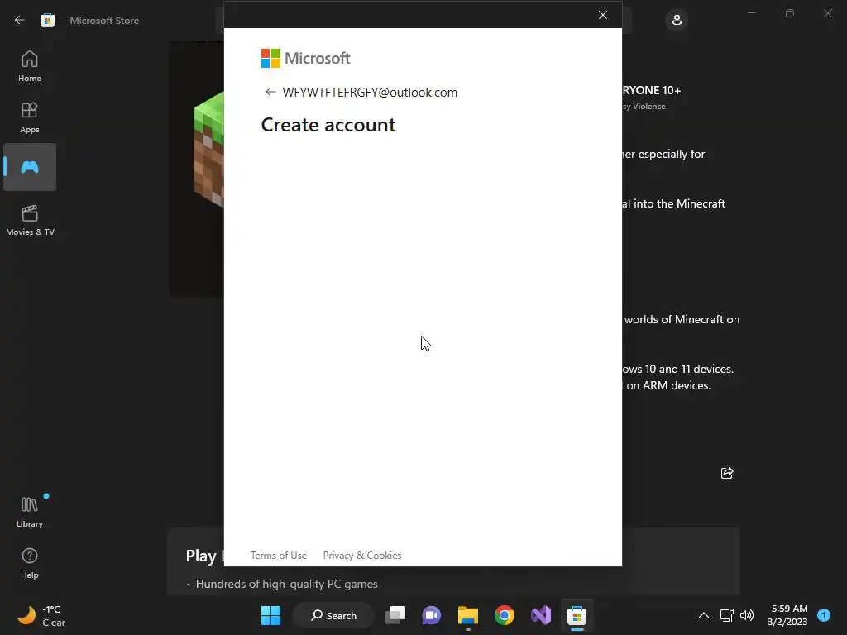Image resolution: width=847 pixels, height=635 pixels.
Task: Click the Create account heading
Action: 328,125
